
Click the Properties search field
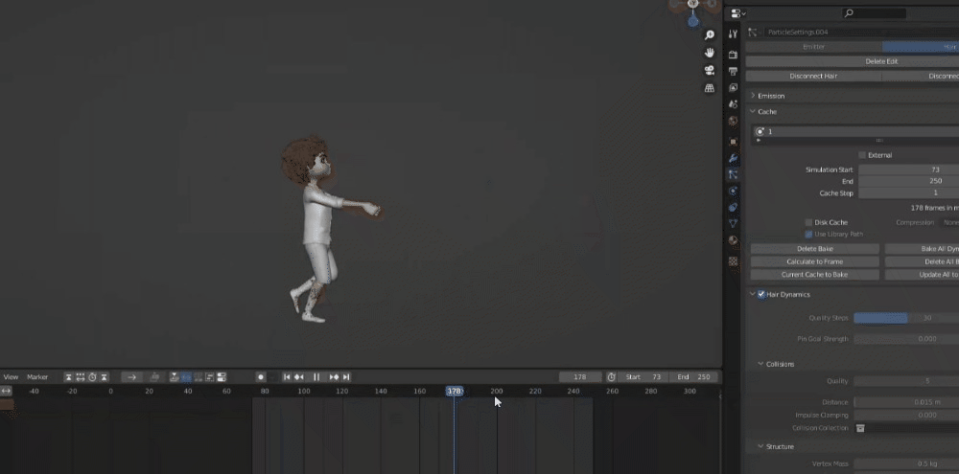point(875,13)
